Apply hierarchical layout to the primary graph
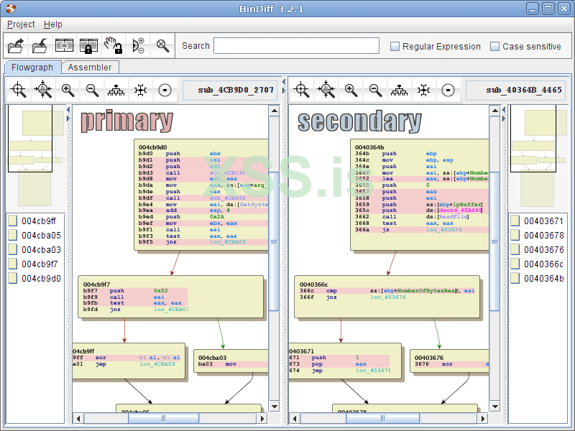Image resolution: width=575 pixels, height=431 pixels. [x=116, y=91]
